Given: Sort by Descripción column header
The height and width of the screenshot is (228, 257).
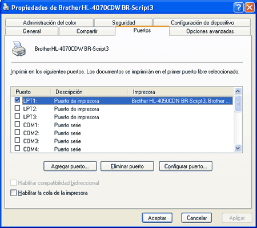Looking at the screenshot, I should pos(90,92).
